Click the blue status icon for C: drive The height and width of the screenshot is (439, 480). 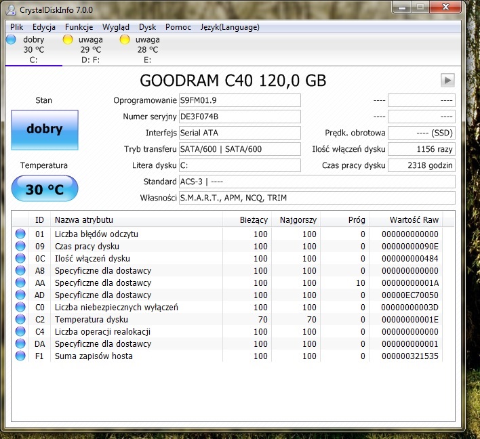click(11, 39)
